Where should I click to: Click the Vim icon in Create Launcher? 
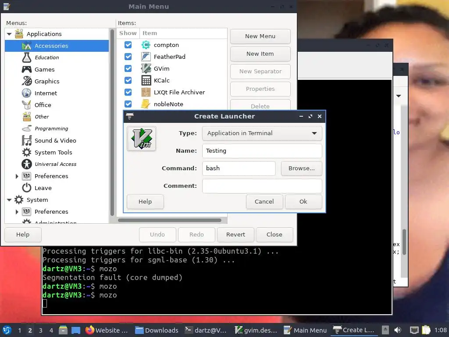[x=142, y=138]
